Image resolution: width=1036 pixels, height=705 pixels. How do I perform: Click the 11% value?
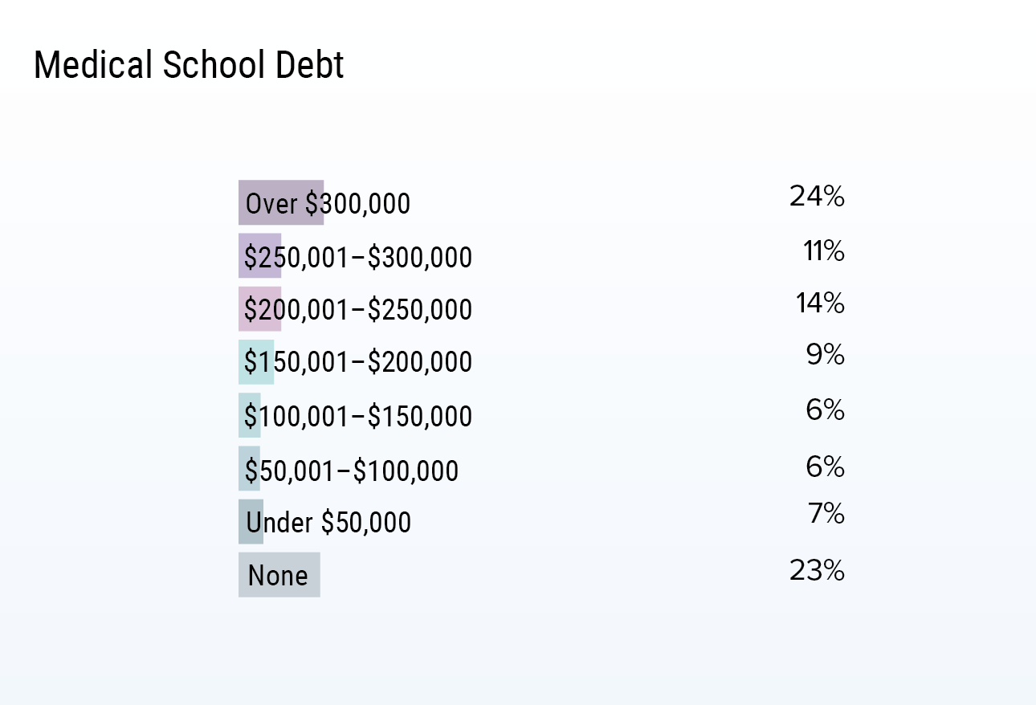tap(824, 252)
